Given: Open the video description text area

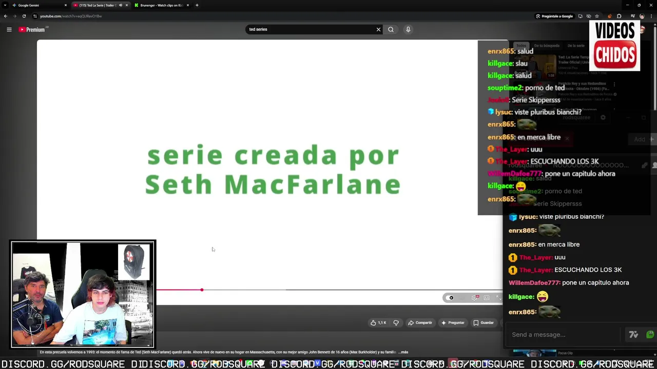Looking at the screenshot, I should tap(224, 353).
